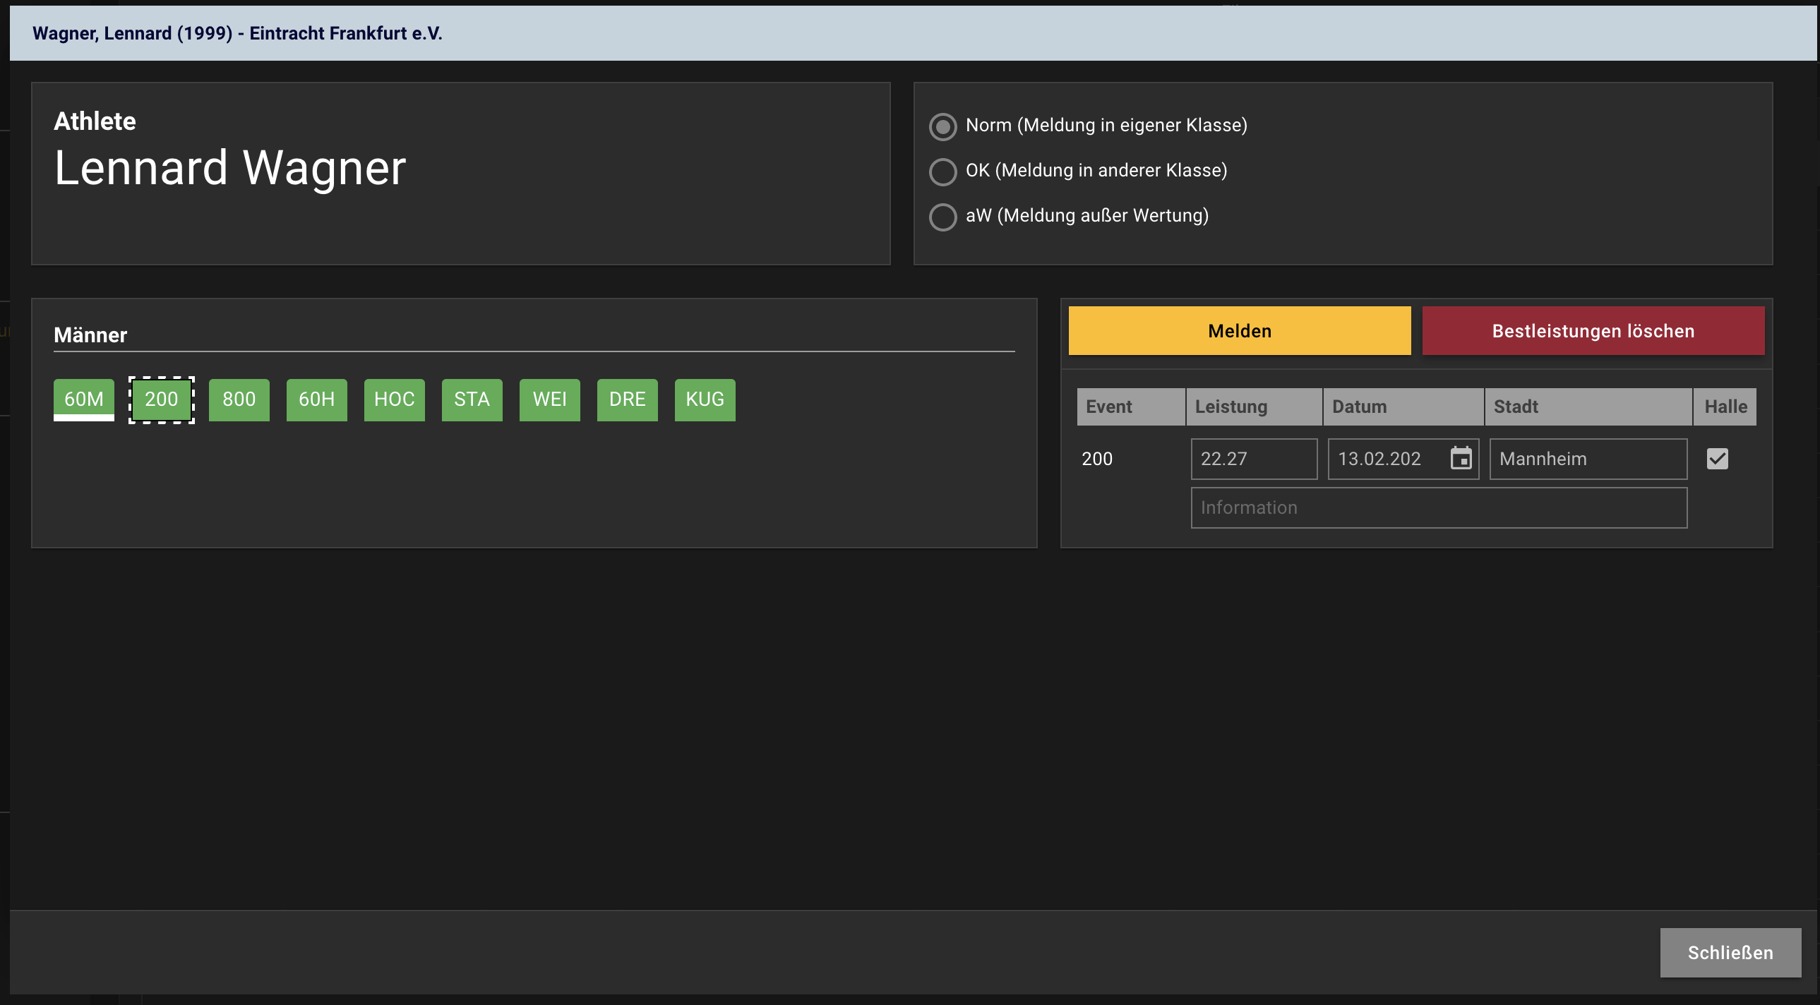Edit the Stadt field showing Mannheim
Screen dimensions: 1820x1005
[x=1588, y=459]
